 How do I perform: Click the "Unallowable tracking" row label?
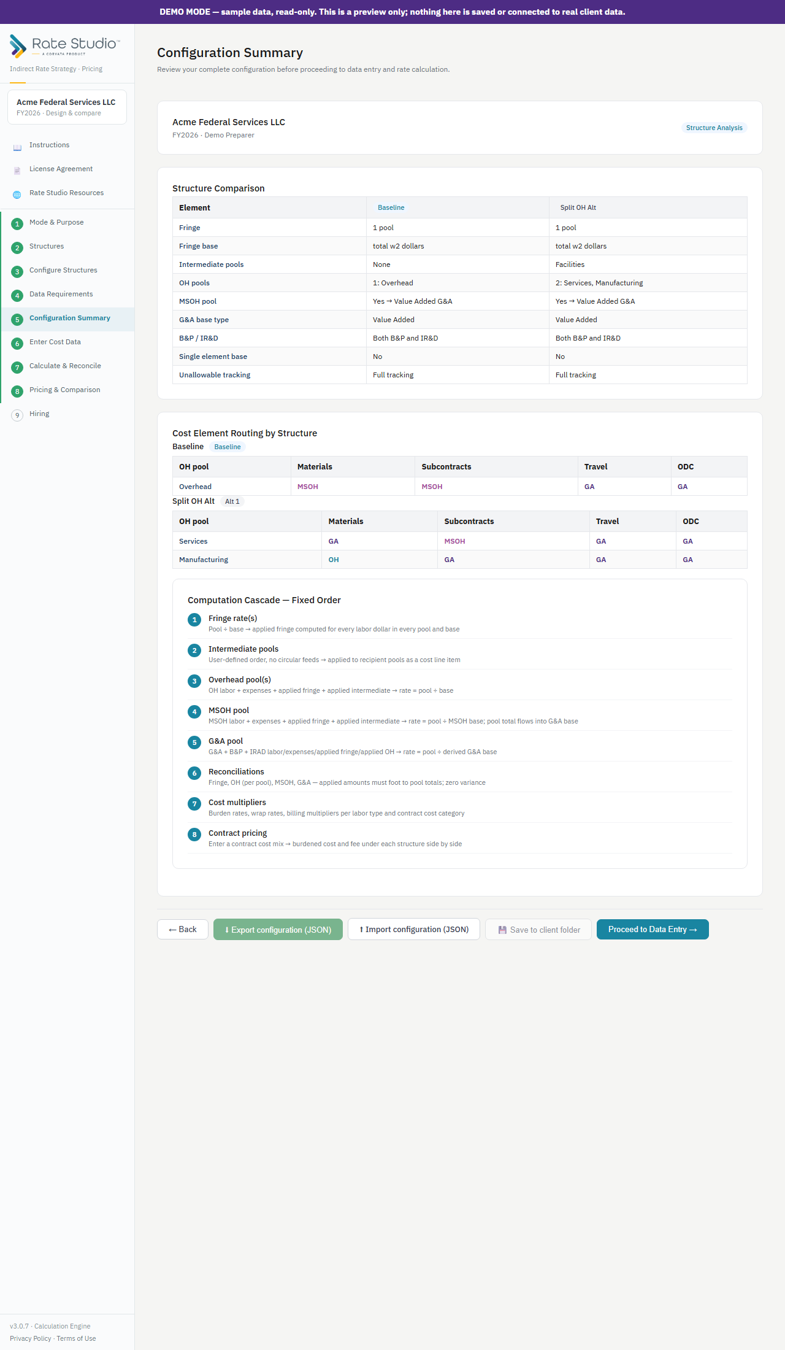215,375
